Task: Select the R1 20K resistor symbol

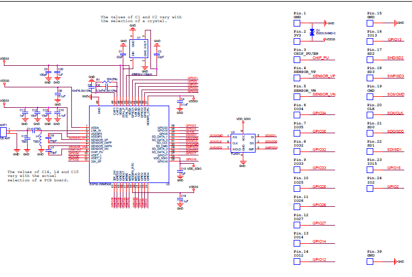Action: [106, 82]
